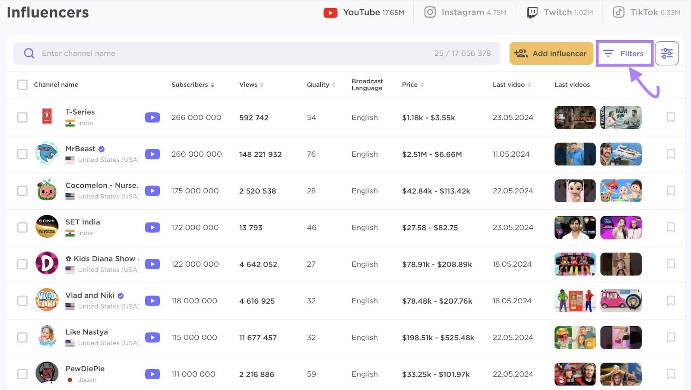Open the advanced settings sliders icon

667,53
